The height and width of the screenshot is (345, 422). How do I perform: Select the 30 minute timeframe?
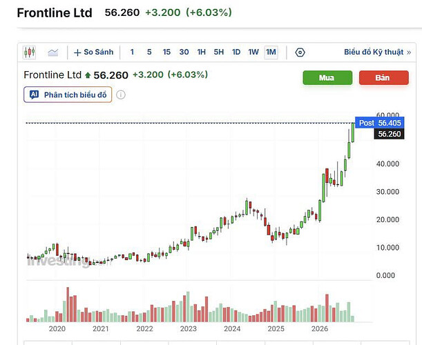184,52
